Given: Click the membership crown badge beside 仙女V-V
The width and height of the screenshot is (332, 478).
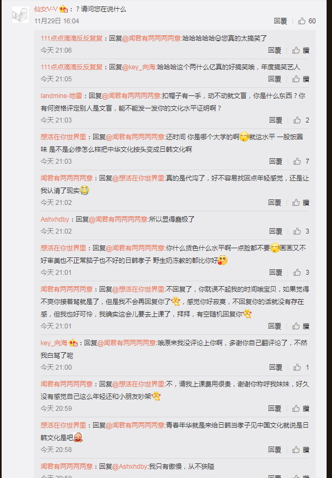Looking at the screenshot, I should [x=63, y=9].
